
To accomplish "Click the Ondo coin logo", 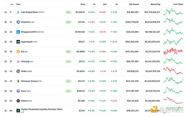I will point(18,71).
